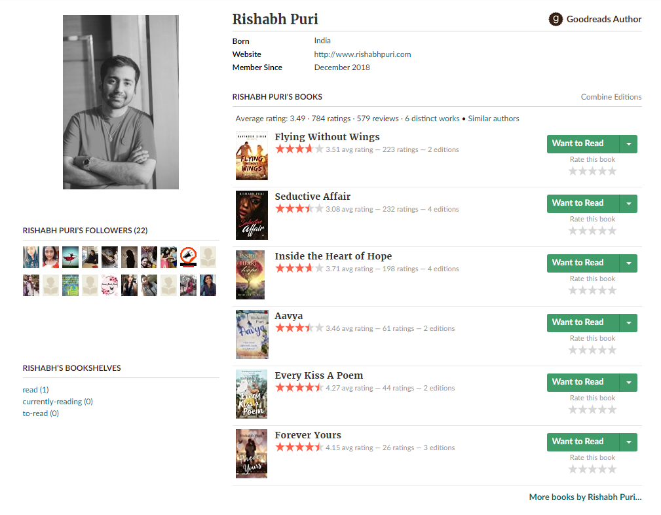The height and width of the screenshot is (515, 661).
Task: Expand the Want to Read dropdown for Flying Without Wings
Action: pyautogui.click(x=628, y=143)
